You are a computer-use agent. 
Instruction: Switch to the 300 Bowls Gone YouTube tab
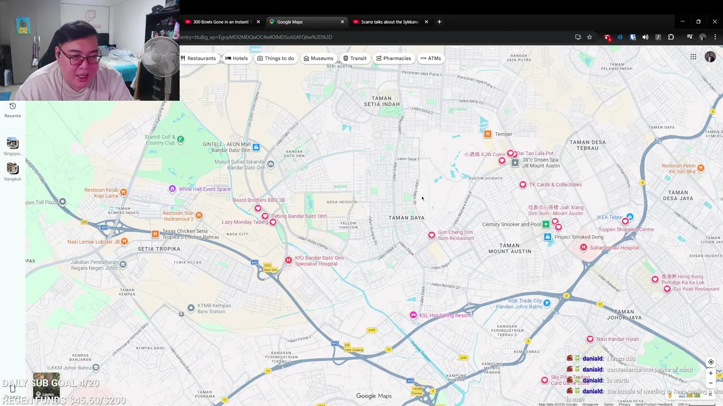click(221, 22)
